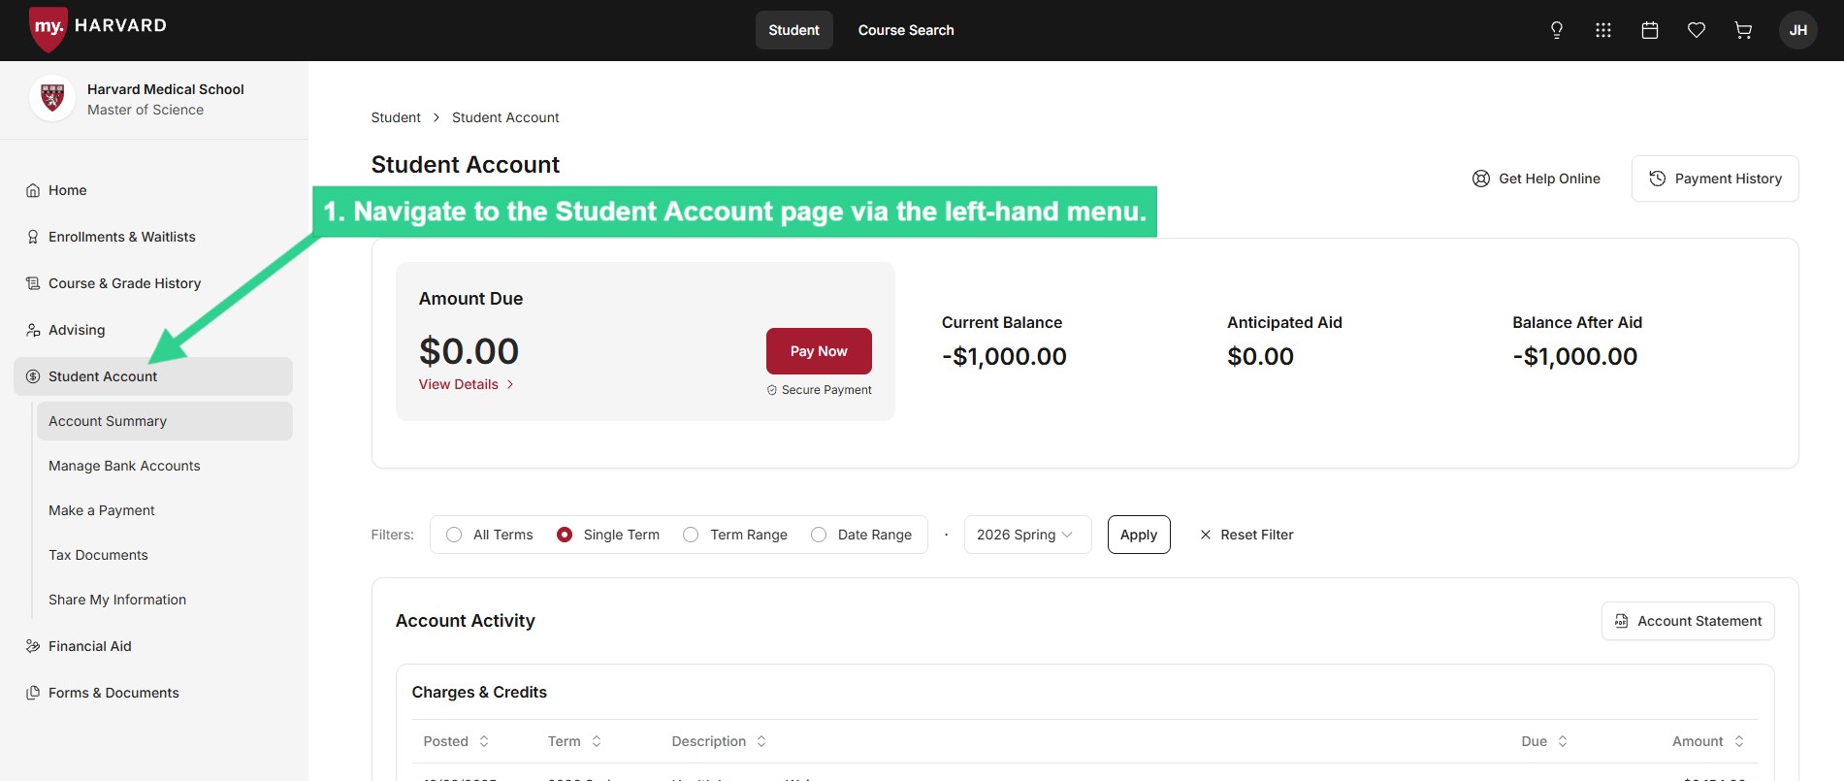This screenshot has height=781, width=1844.
Task: Select the Date Range radio button
Action: 819,535
